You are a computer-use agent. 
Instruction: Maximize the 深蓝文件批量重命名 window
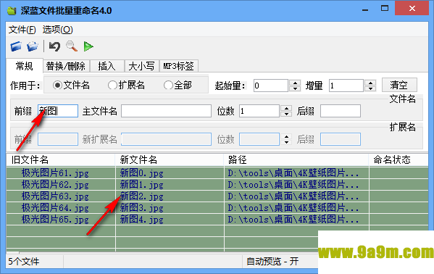click(x=385, y=8)
